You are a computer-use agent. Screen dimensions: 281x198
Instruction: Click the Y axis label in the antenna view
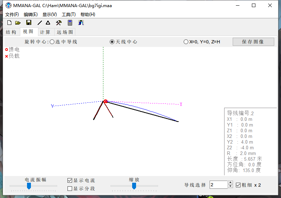point(52,106)
